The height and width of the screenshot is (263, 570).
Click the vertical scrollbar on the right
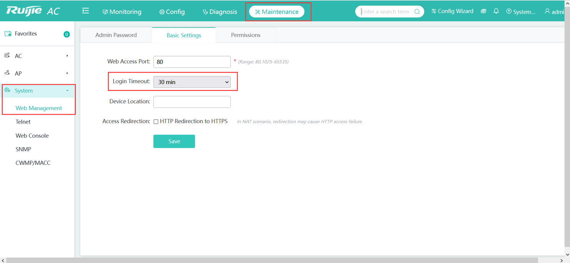[x=567, y=126]
